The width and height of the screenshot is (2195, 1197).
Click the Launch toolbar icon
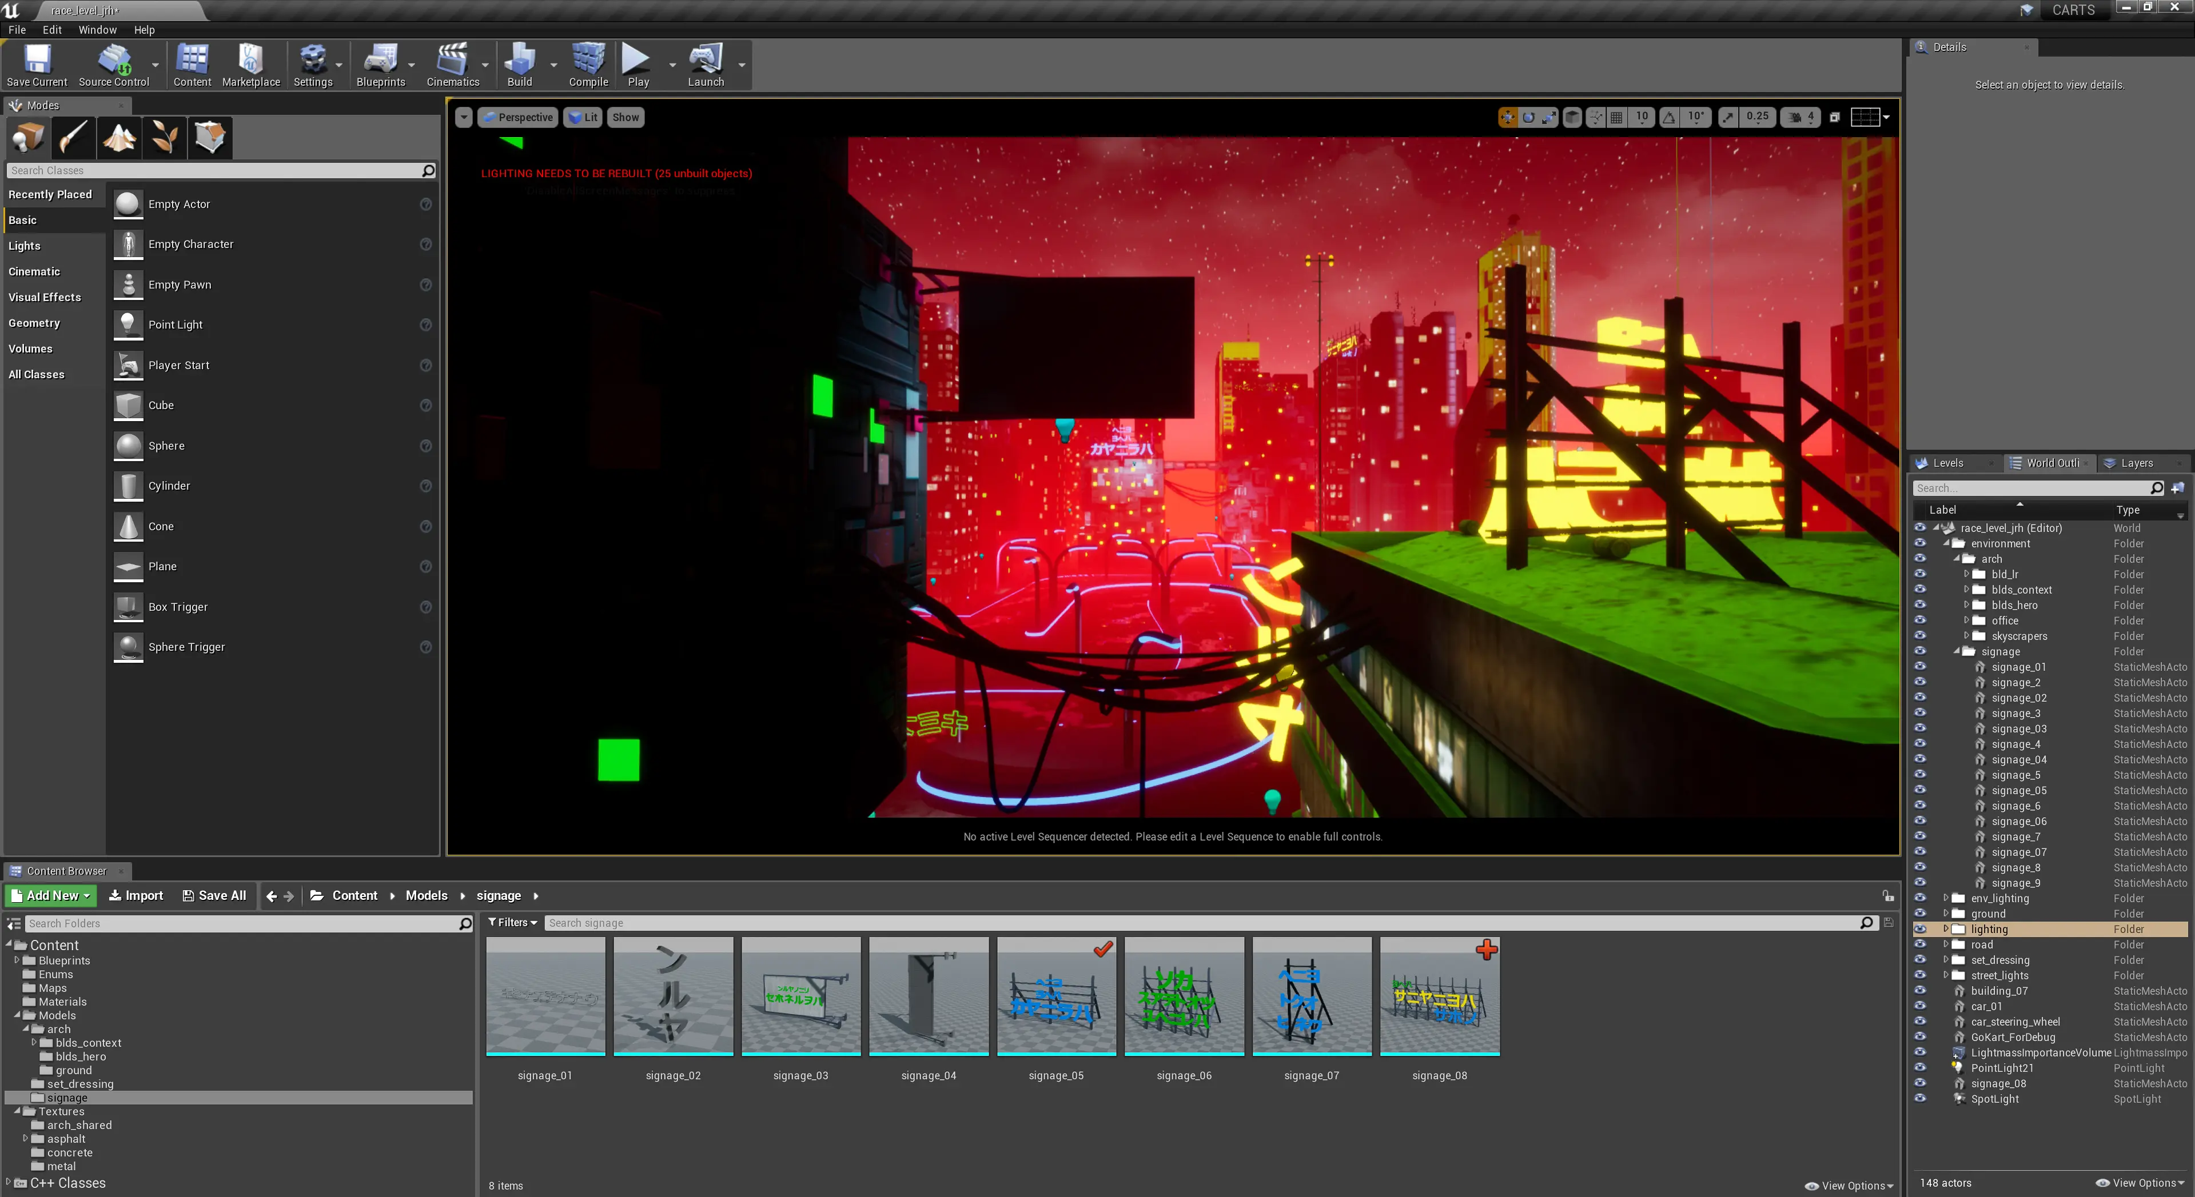click(x=706, y=59)
